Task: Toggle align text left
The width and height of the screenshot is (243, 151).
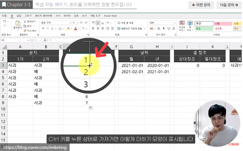Action: (x=93, y=29)
